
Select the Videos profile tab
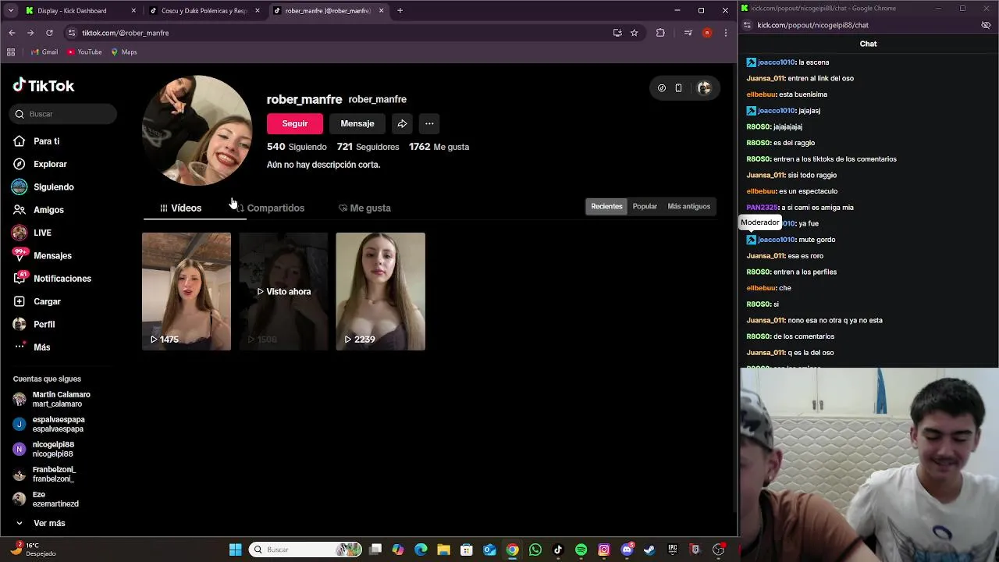tap(180, 208)
